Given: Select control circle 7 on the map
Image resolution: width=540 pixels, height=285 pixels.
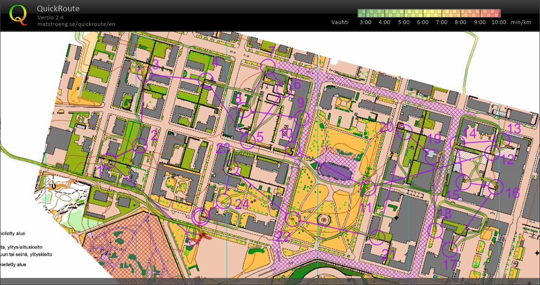Looking at the screenshot, I should (x=268, y=66).
